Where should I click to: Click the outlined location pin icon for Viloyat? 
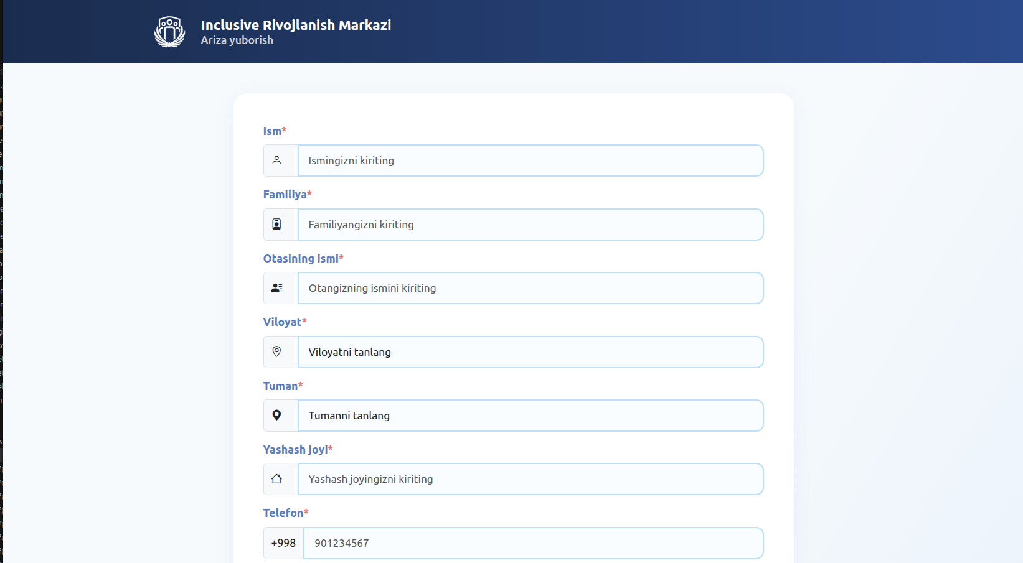(278, 351)
